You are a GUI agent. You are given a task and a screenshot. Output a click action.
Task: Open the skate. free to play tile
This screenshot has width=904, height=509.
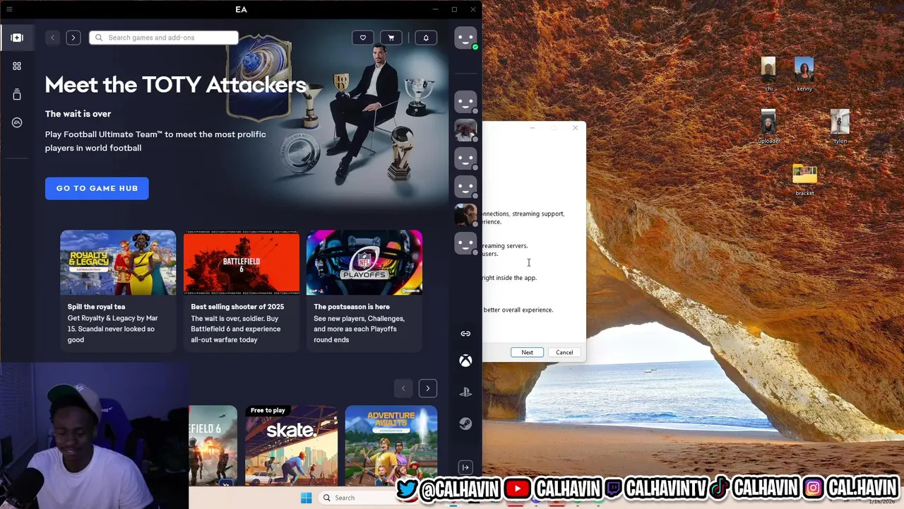(x=291, y=445)
